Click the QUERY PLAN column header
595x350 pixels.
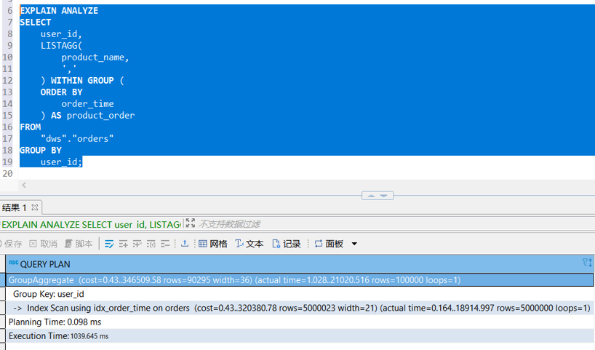45,263
